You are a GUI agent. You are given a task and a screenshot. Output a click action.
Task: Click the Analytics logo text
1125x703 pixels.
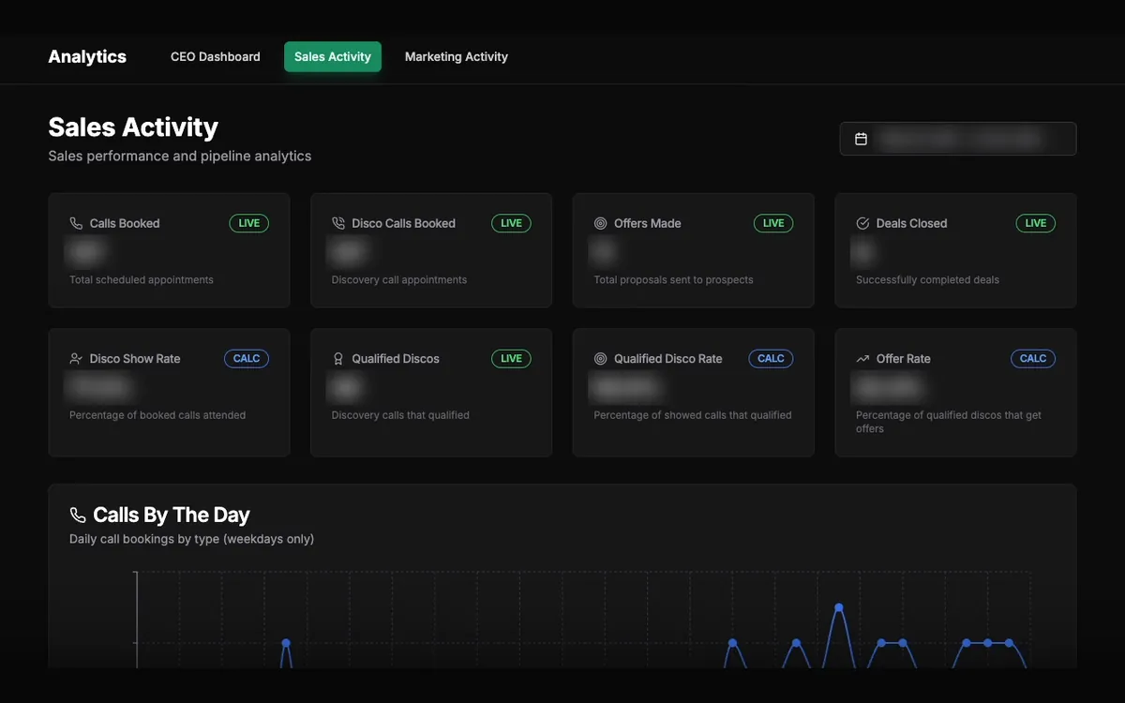coord(87,56)
